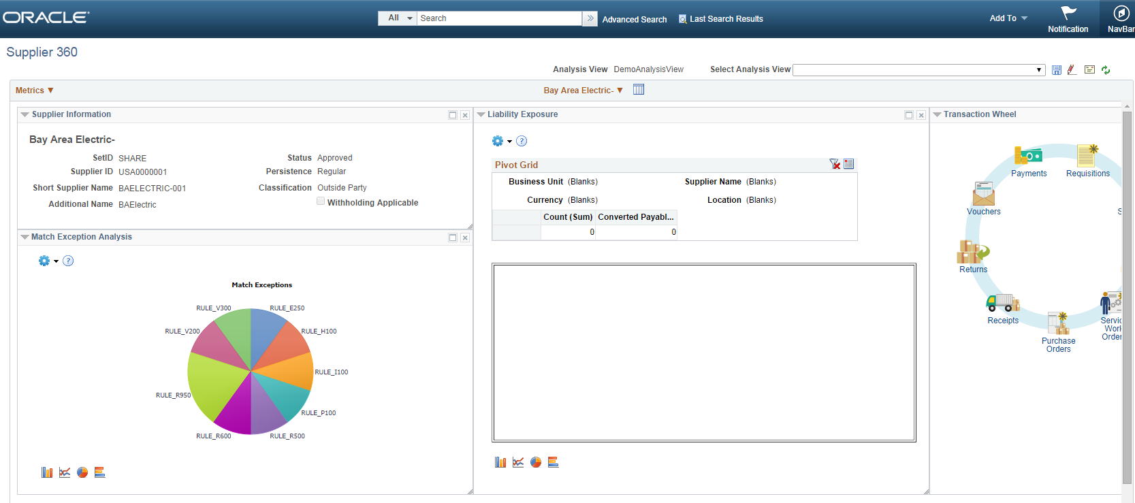
Task: Open the Select Analysis View dropdown
Action: pos(919,69)
